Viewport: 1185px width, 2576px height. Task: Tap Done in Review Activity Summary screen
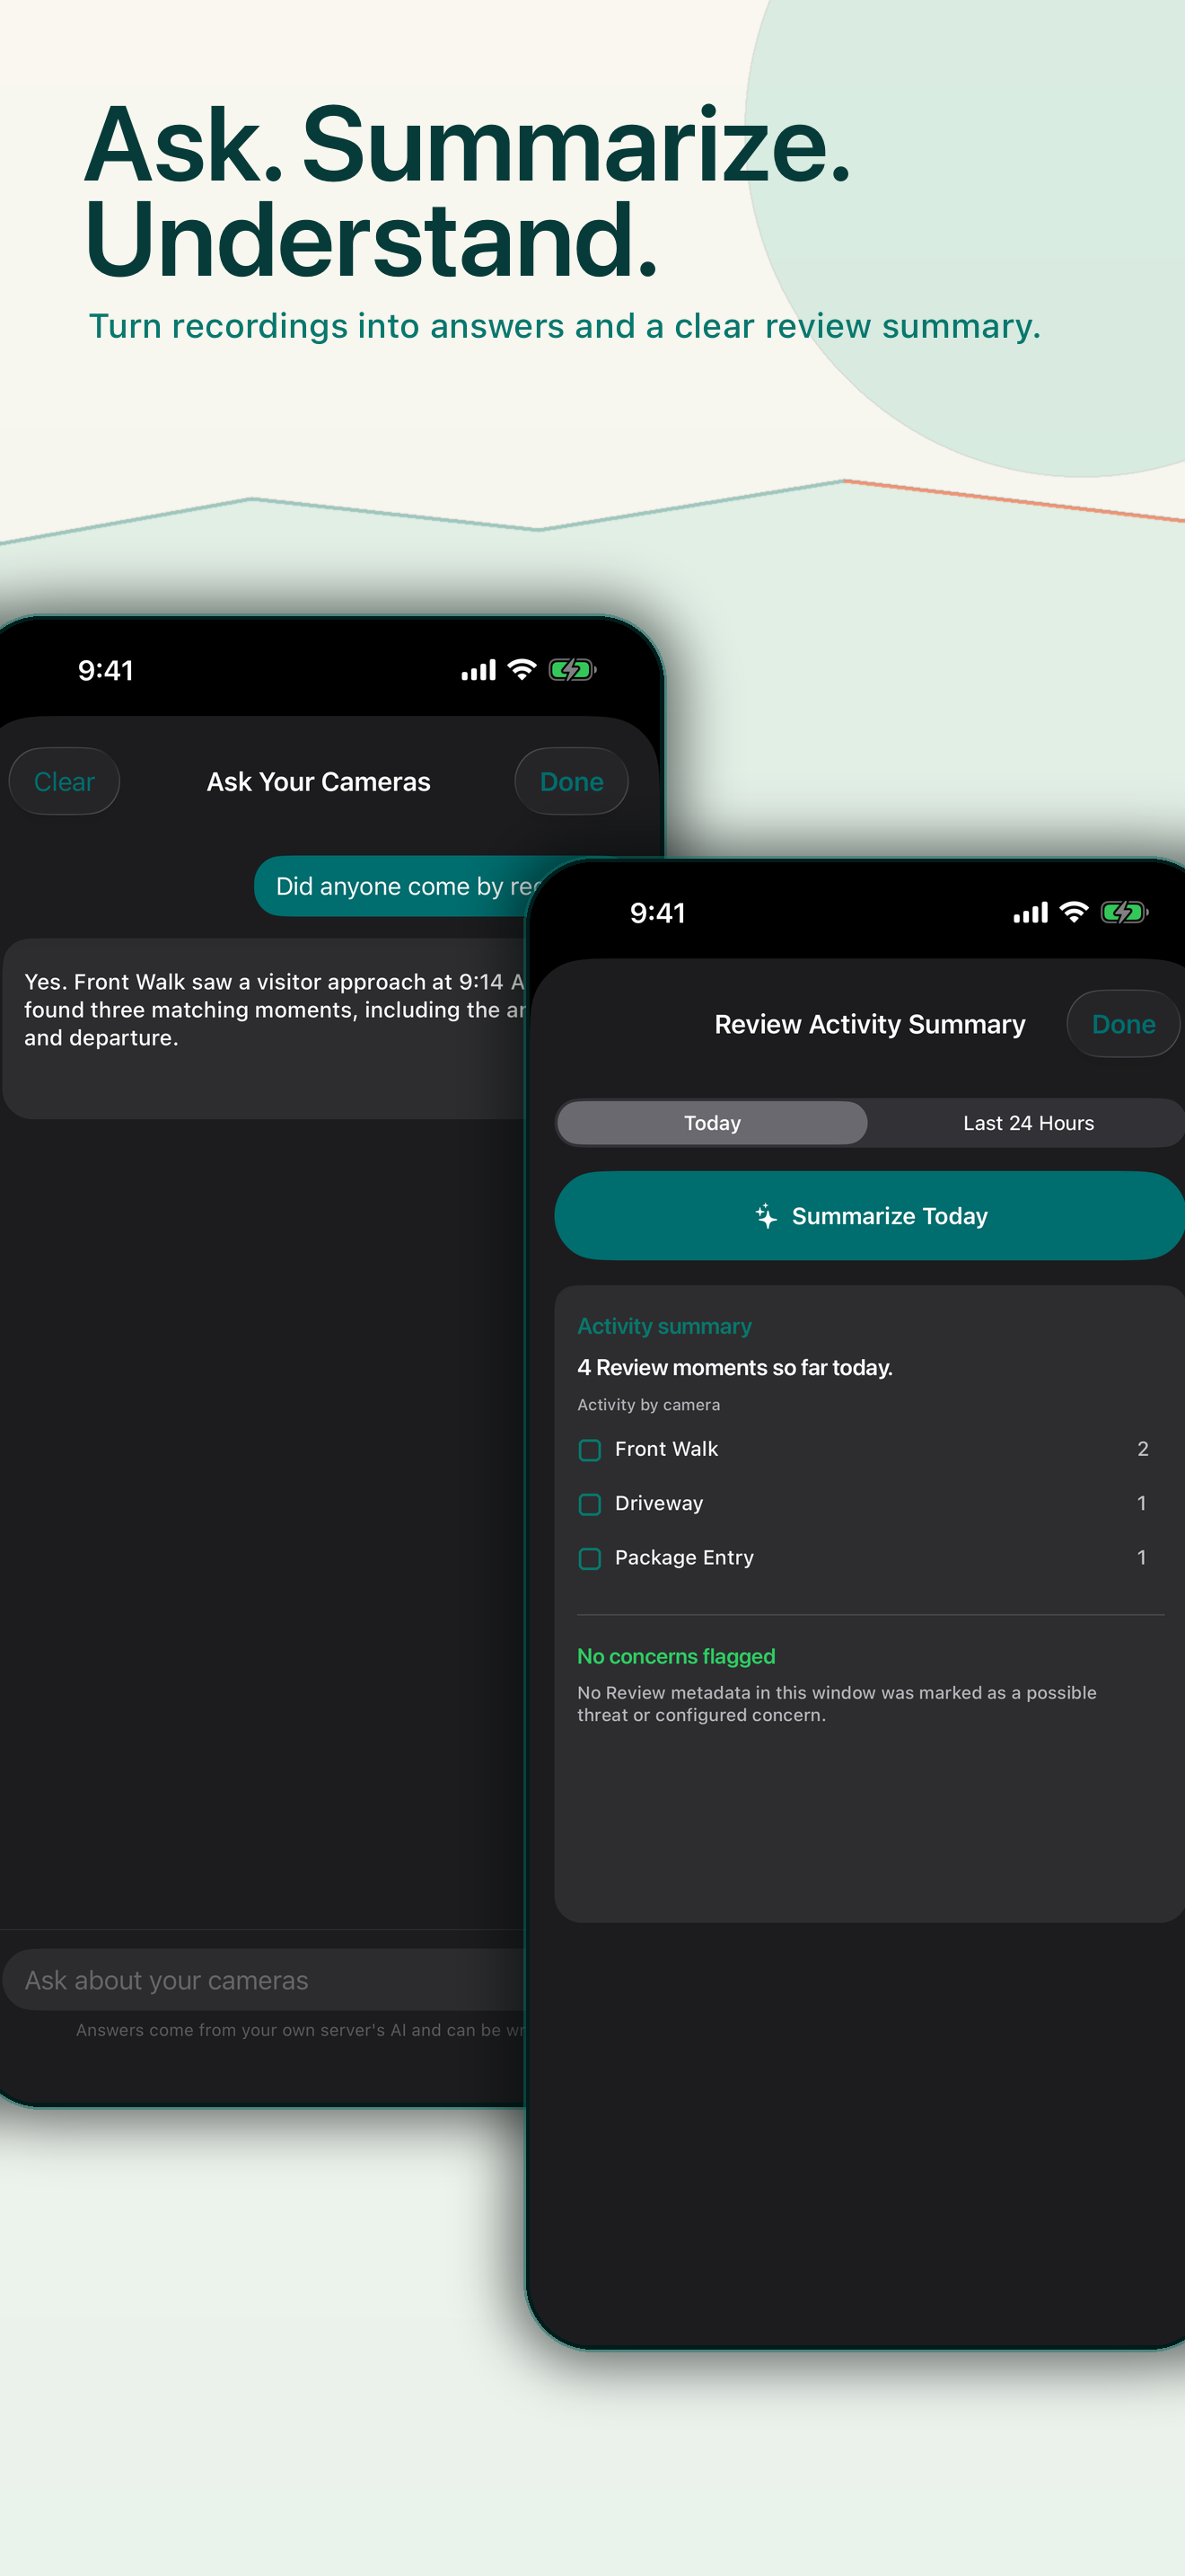click(x=1123, y=1023)
